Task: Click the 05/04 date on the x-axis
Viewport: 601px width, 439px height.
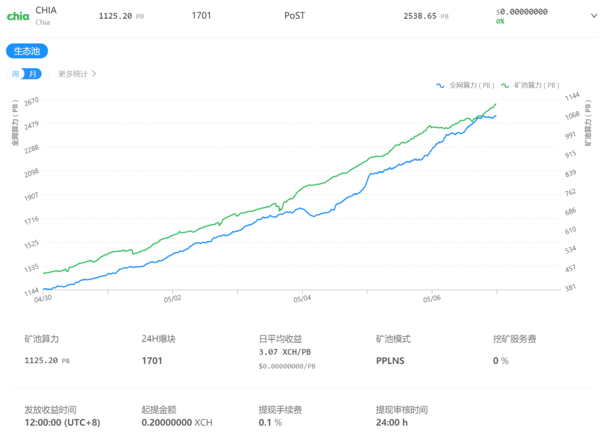Action: pyautogui.click(x=302, y=299)
